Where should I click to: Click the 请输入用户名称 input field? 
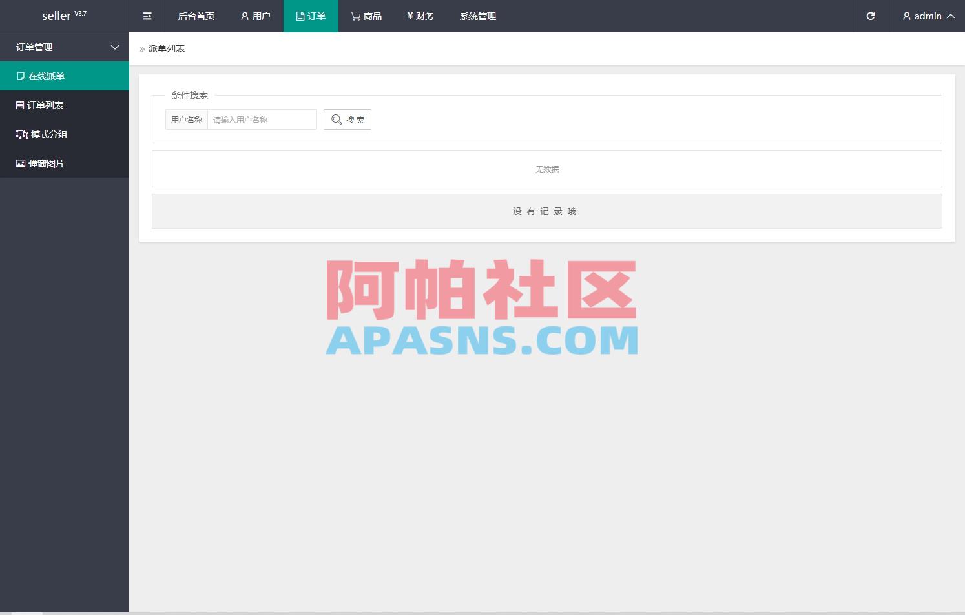pyautogui.click(x=261, y=119)
